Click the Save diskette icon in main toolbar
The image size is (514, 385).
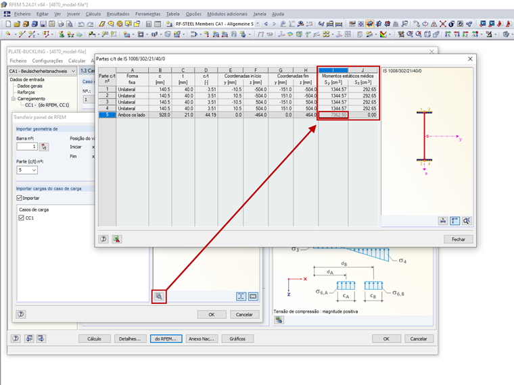pyautogui.click(x=43, y=24)
